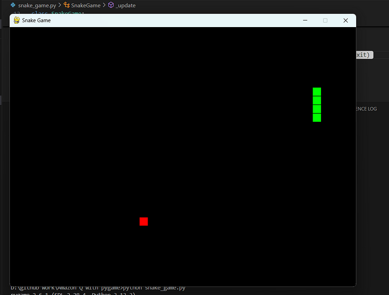Click the red food square

coord(144,222)
